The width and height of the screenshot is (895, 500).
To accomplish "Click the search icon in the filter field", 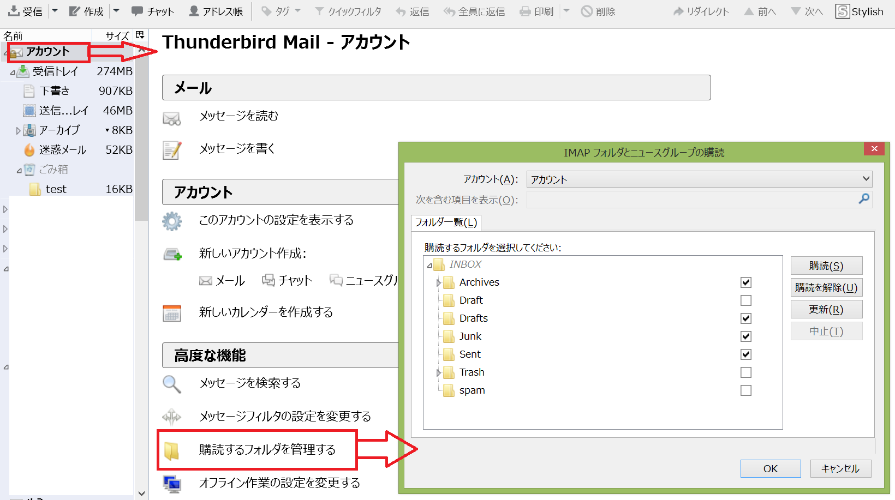I will click(x=864, y=199).
